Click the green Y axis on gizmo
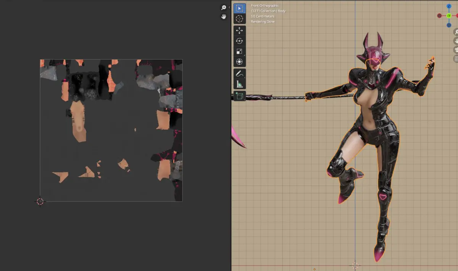Viewport: 458px width, 271px height. click(449, 16)
